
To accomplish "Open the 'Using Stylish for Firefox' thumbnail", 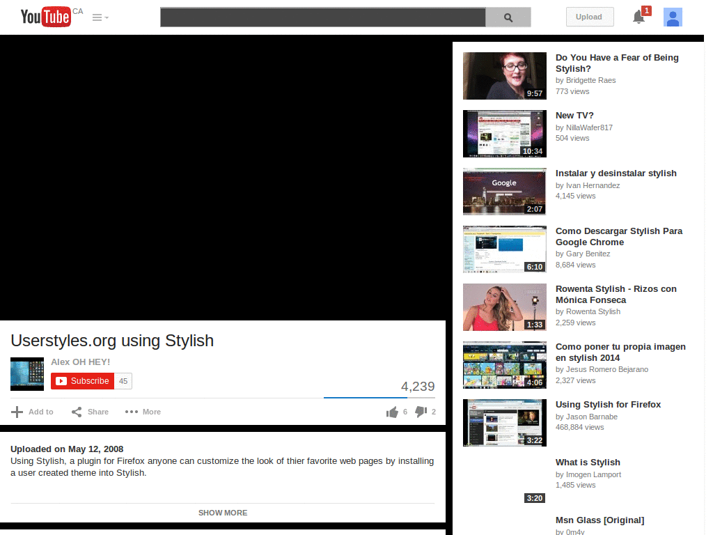I will pos(505,422).
